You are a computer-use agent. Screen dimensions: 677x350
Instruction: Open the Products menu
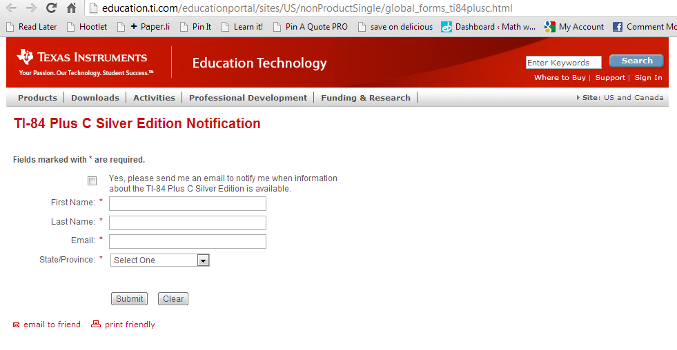tap(37, 98)
